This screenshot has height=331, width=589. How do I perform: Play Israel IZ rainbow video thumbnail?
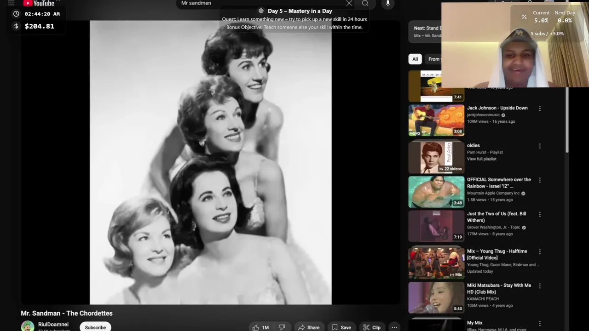436,192
